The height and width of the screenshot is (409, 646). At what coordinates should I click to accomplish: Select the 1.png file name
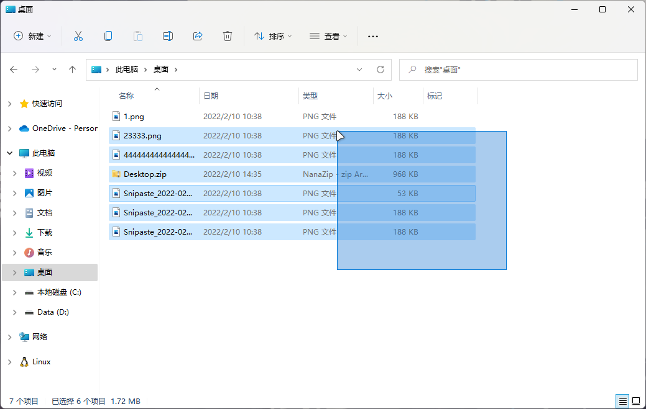coord(134,117)
